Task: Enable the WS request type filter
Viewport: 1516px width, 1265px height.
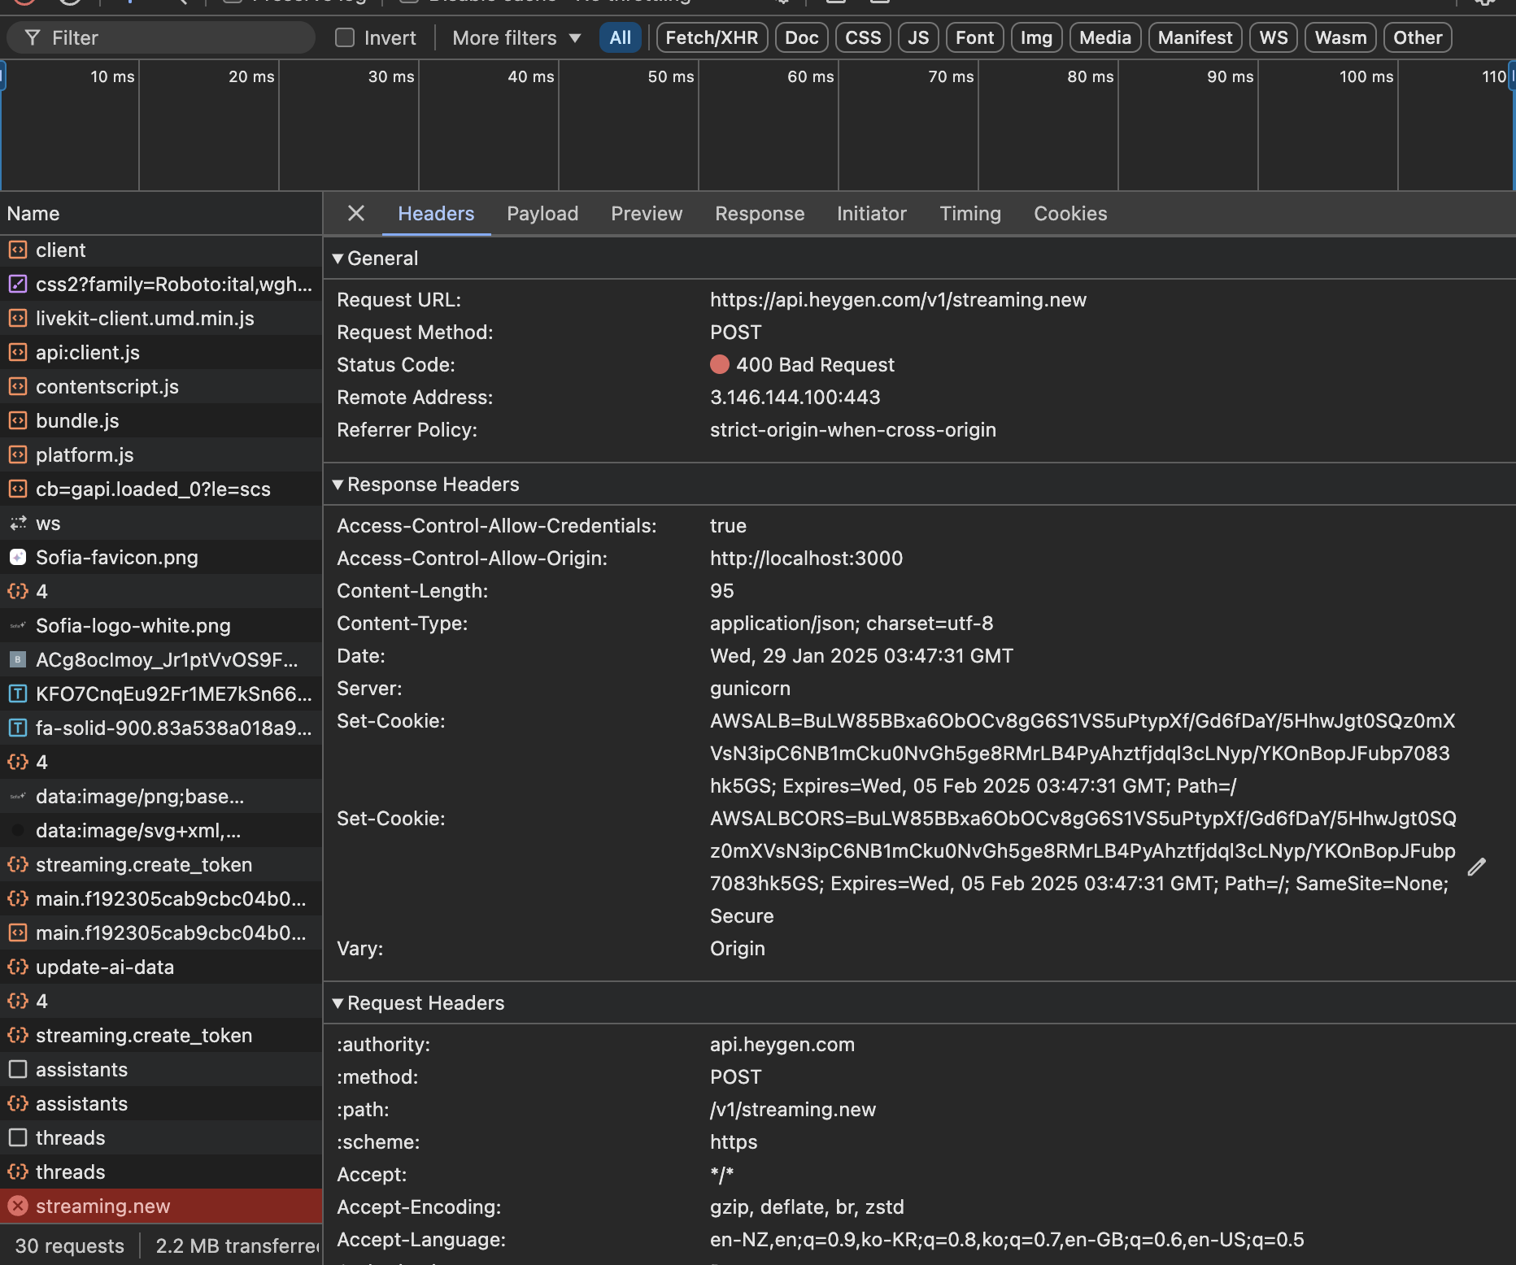Action: click(x=1273, y=38)
